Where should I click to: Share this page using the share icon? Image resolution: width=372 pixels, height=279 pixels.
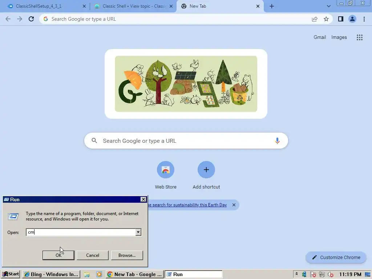pos(315,19)
